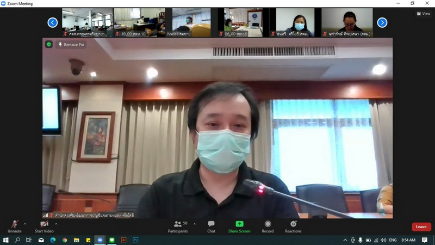The height and width of the screenshot is (245, 435).
Task: Open the Reactions menu
Action: (x=293, y=226)
